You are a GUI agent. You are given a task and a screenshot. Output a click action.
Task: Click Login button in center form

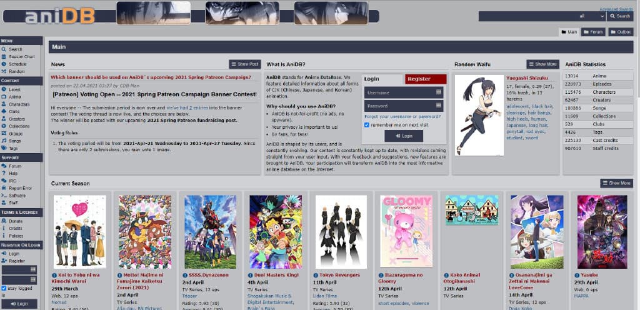(x=404, y=136)
